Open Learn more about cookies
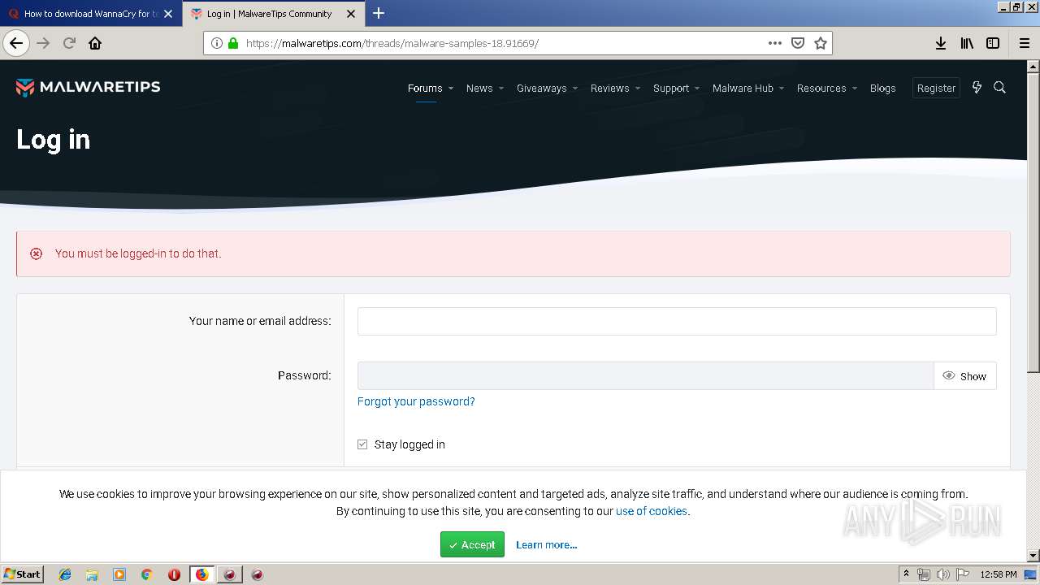Image resolution: width=1040 pixels, height=585 pixels. 547,544
